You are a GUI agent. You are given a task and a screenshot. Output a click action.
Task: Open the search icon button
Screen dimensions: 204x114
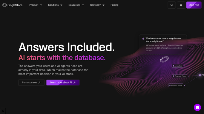(x=172, y=5)
